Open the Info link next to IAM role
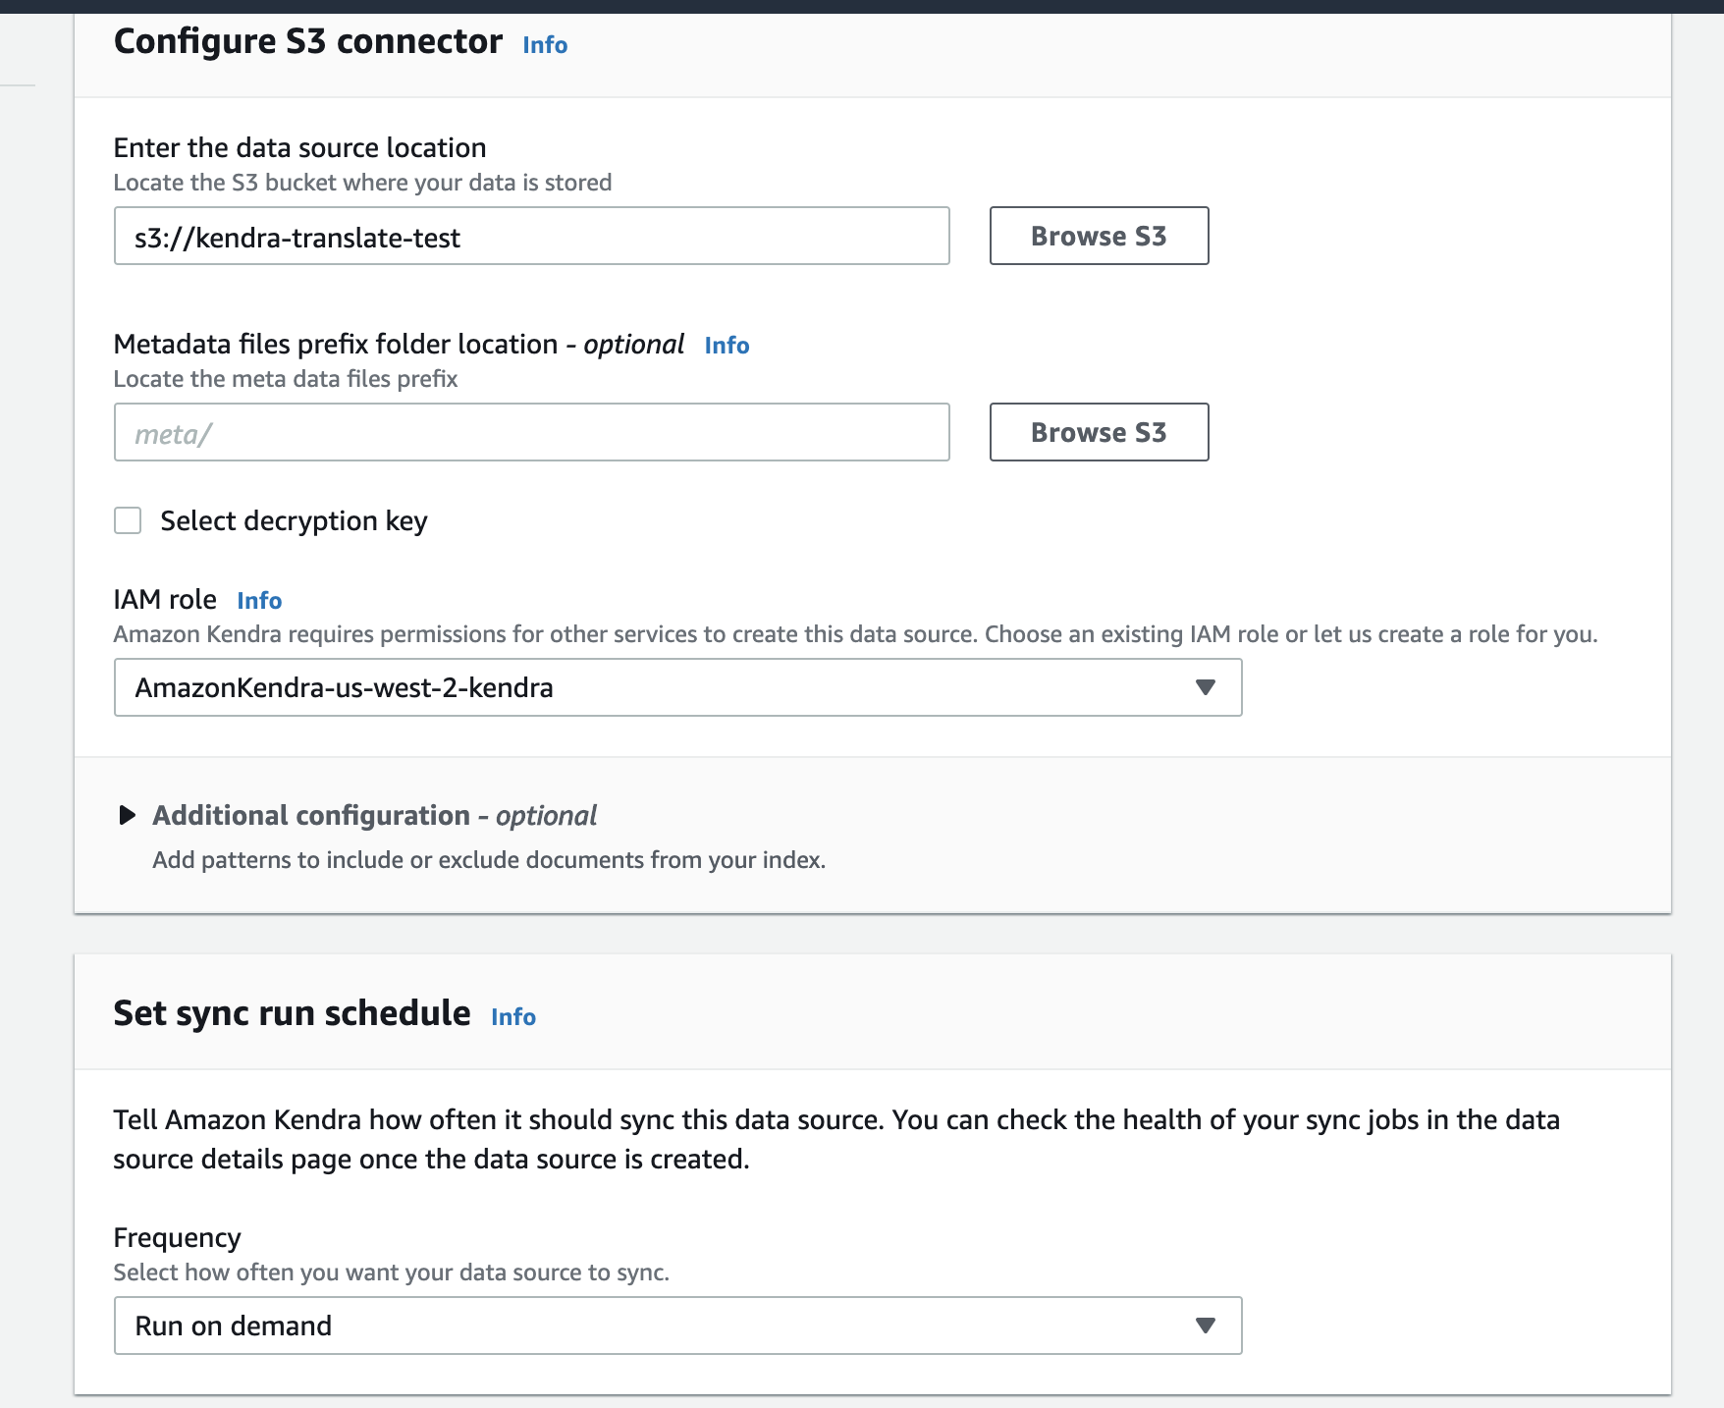Viewport: 1724px width, 1408px height. pos(259,601)
